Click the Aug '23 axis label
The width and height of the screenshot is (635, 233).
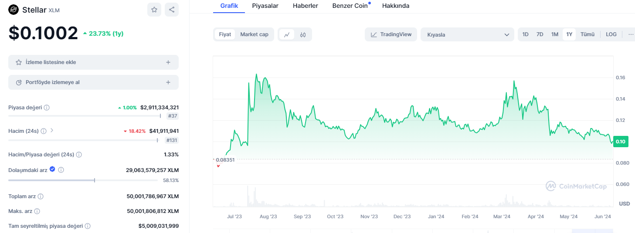pos(268,216)
